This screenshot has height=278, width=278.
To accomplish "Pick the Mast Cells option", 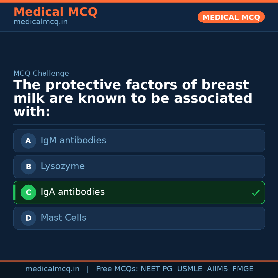I will [x=64, y=218].
